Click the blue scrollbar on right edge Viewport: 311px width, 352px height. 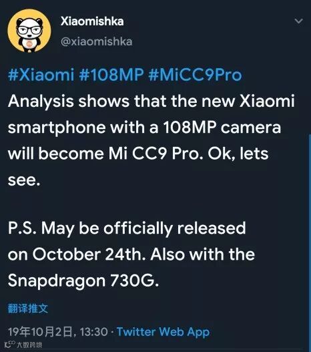[310, 242]
